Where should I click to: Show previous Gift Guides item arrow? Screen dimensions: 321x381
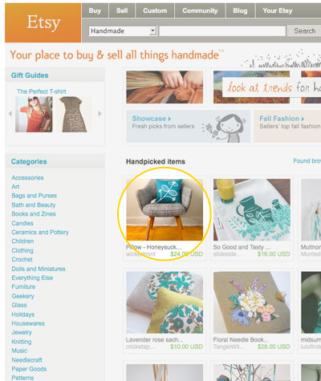click(x=10, y=114)
